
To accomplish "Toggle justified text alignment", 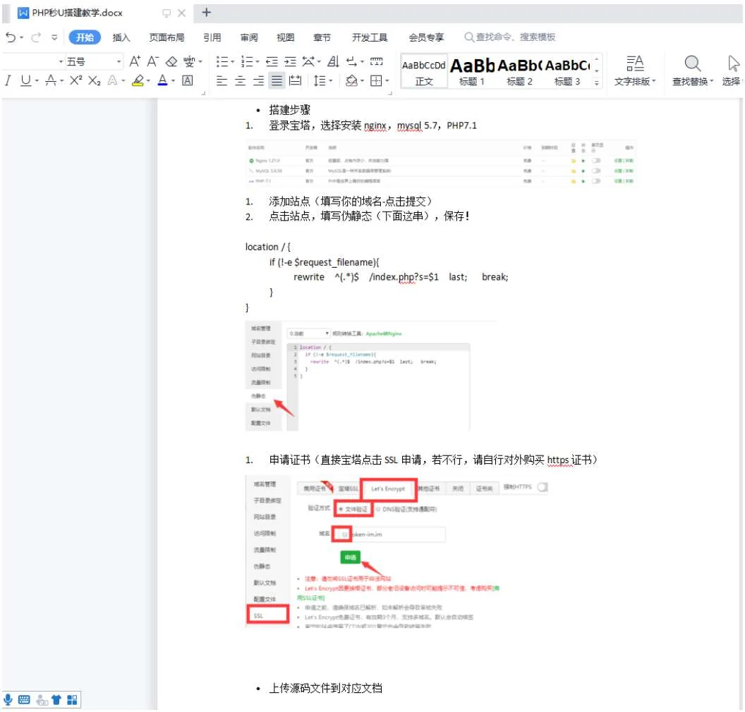I will 276,80.
